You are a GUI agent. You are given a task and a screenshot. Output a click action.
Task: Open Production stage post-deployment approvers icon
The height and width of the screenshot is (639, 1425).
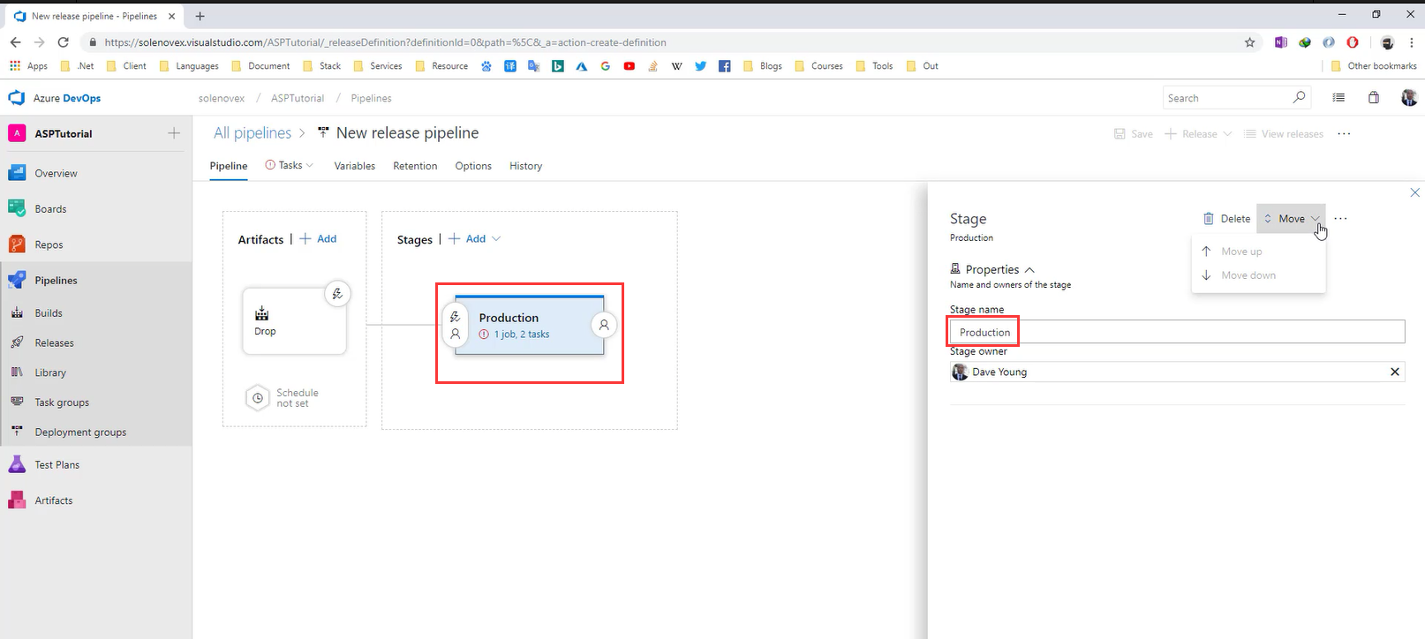pos(604,325)
